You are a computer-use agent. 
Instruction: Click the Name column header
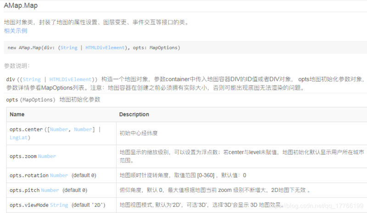pyautogui.click(x=17, y=114)
